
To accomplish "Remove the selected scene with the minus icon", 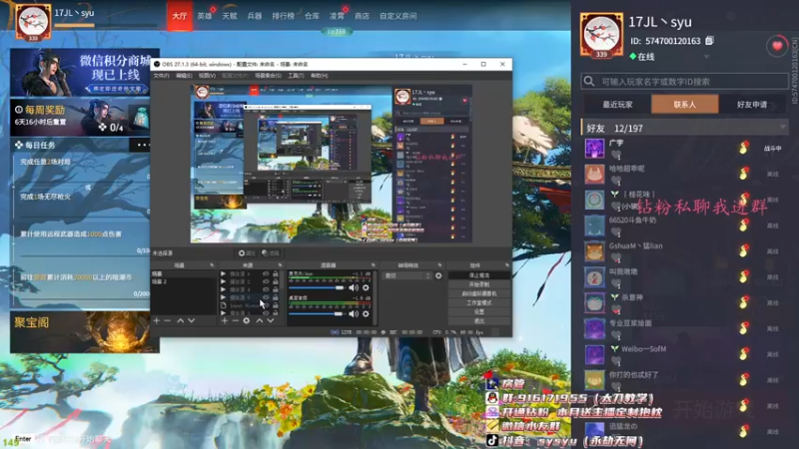I will pyautogui.click(x=167, y=320).
